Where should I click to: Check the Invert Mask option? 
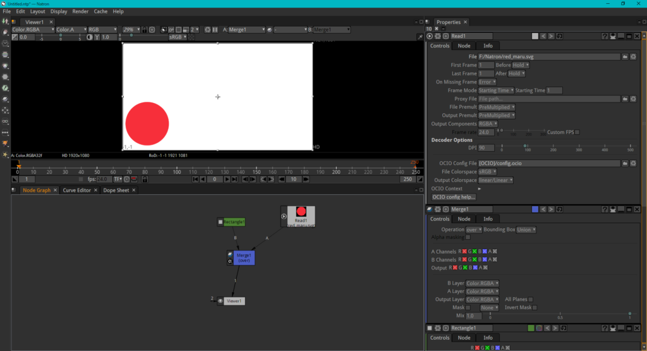tap(535, 307)
